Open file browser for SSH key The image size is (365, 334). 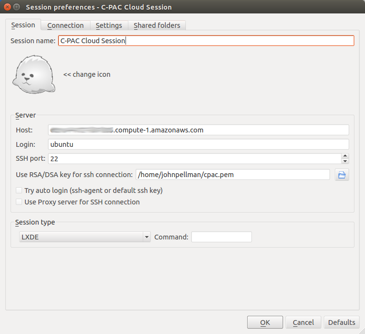coord(342,175)
